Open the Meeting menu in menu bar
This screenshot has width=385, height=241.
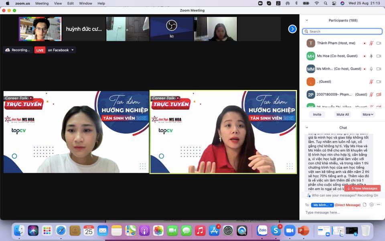pyautogui.click(x=42, y=3)
